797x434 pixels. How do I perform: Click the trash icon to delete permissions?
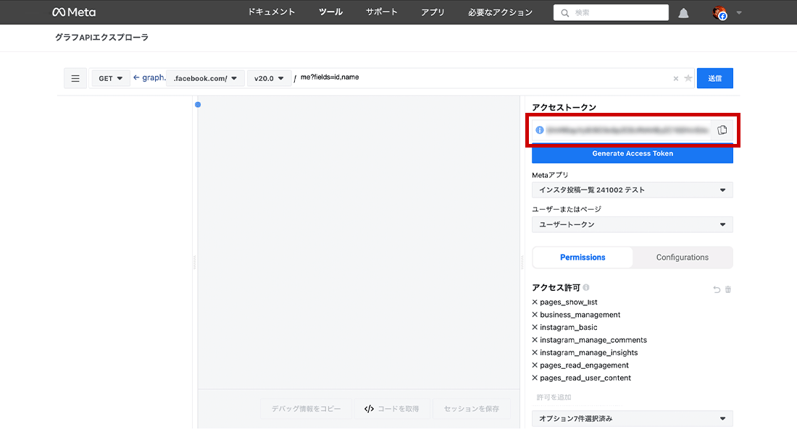tap(728, 289)
